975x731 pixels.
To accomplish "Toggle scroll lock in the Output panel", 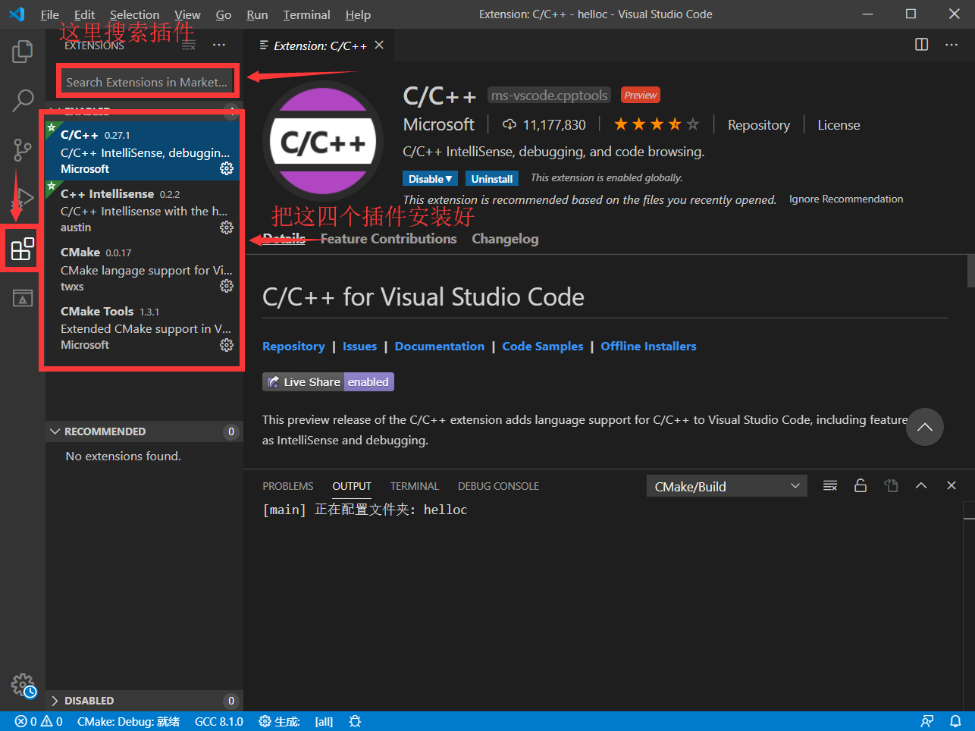I will click(860, 485).
